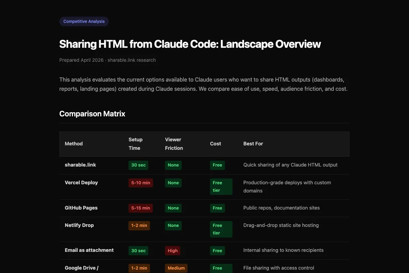Click the Landscape Overview page title
Screen dimensions: 409x273
[x=190, y=44]
